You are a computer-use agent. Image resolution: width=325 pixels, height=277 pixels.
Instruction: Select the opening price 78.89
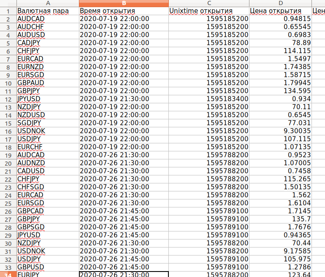coord(280,43)
